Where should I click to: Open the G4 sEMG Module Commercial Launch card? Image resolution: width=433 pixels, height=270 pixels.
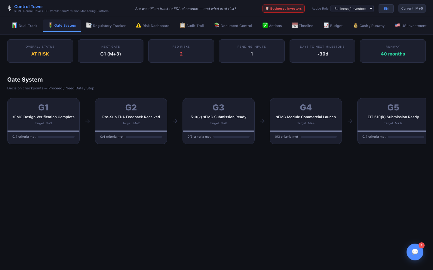coord(306,117)
